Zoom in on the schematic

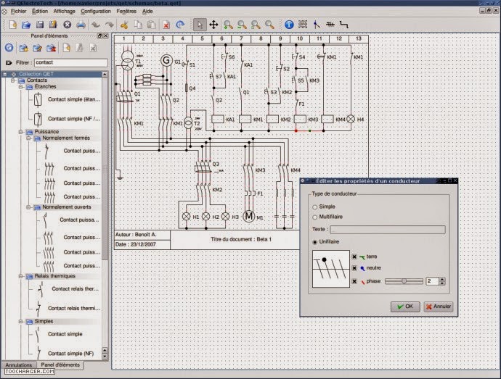pyautogui.click(x=228, y=25)
